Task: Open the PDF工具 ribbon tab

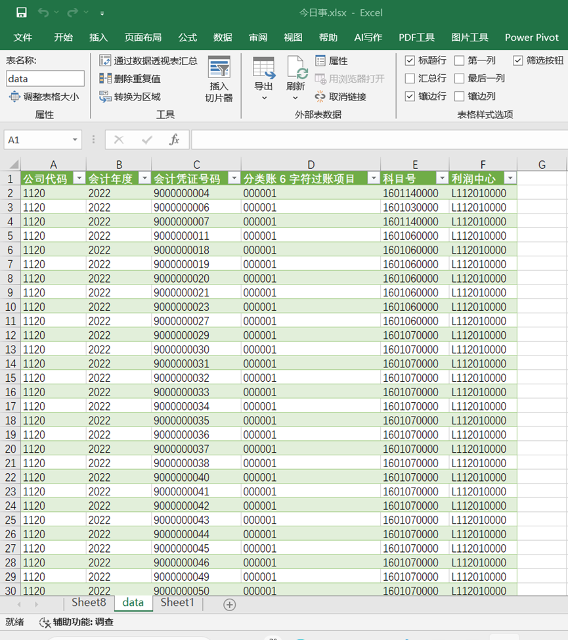Action: [x=416, y=37]
